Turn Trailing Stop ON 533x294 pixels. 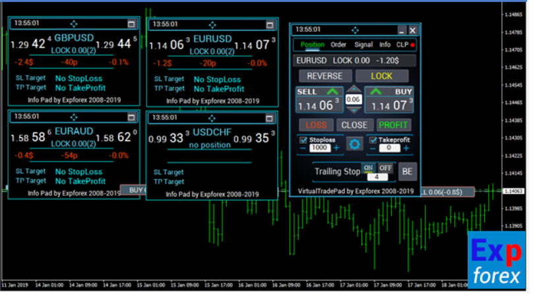(x=368, y=168)
